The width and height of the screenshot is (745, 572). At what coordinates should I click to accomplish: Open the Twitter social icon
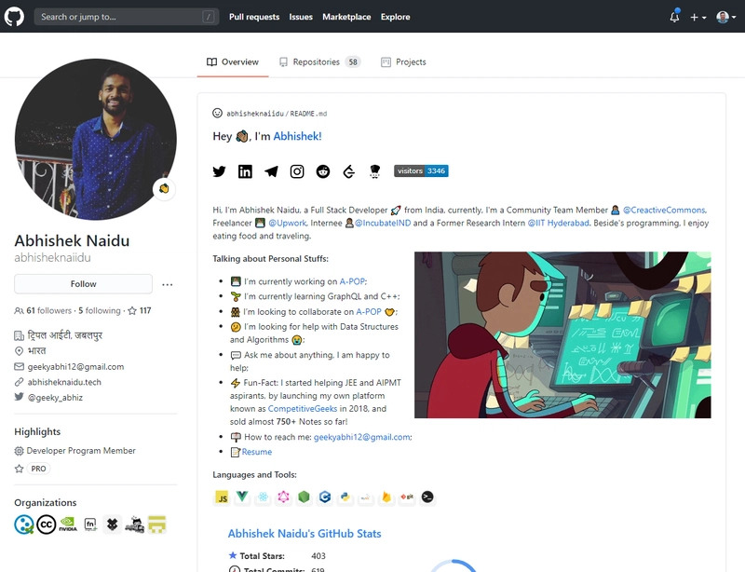(219, 171)
